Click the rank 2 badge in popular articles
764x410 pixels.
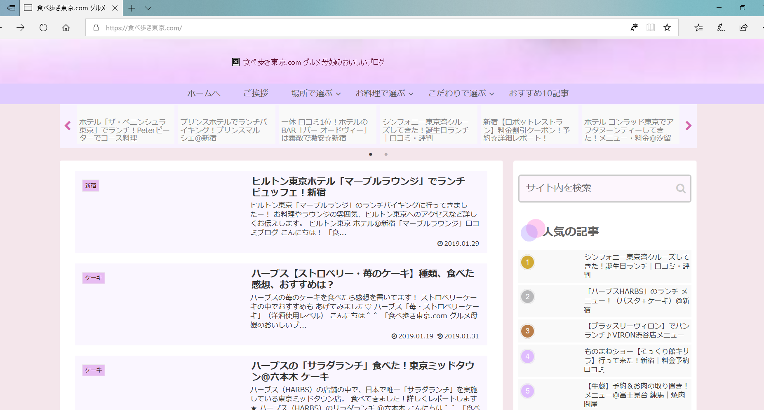click(527, 297)
